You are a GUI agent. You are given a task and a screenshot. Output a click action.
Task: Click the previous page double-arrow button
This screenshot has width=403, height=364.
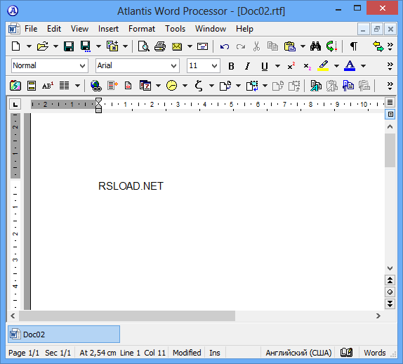pyautogui.click(x=390, y=280)
